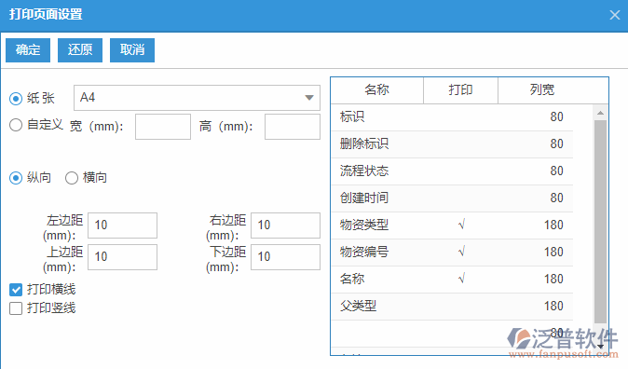The height and width of the screenshot is (369, 628).
Task: Click the 取消 cancel button
Action: 132,50
